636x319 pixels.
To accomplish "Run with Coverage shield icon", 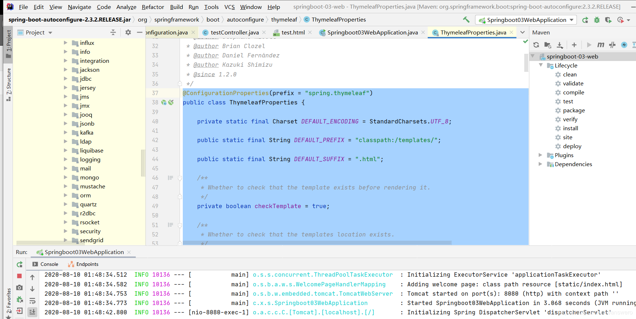I will (x=608, y=20).
